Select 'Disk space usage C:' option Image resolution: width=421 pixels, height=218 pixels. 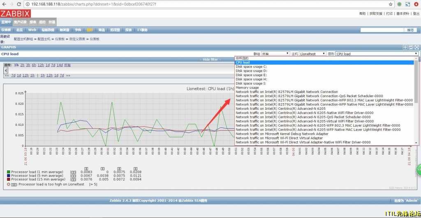(x=324, y=67)
